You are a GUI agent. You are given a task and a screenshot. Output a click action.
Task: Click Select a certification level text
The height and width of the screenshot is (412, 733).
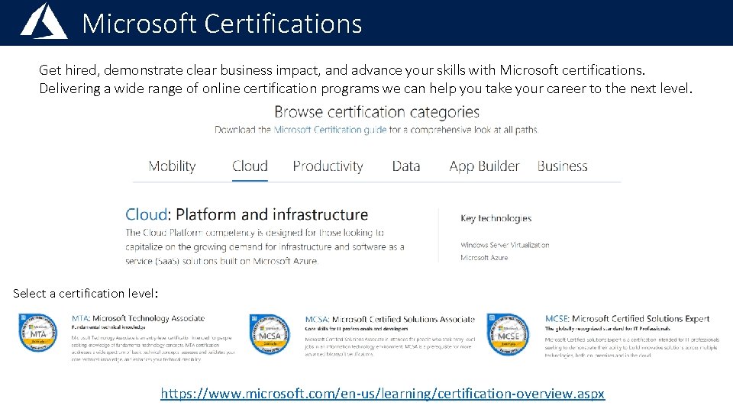point(86,293)
